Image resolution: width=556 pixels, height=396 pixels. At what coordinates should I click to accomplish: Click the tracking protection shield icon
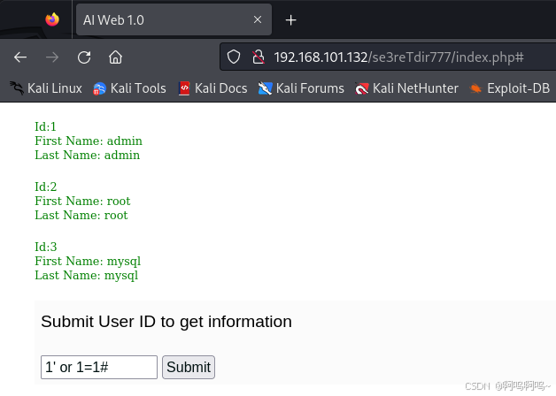[234, 57]
